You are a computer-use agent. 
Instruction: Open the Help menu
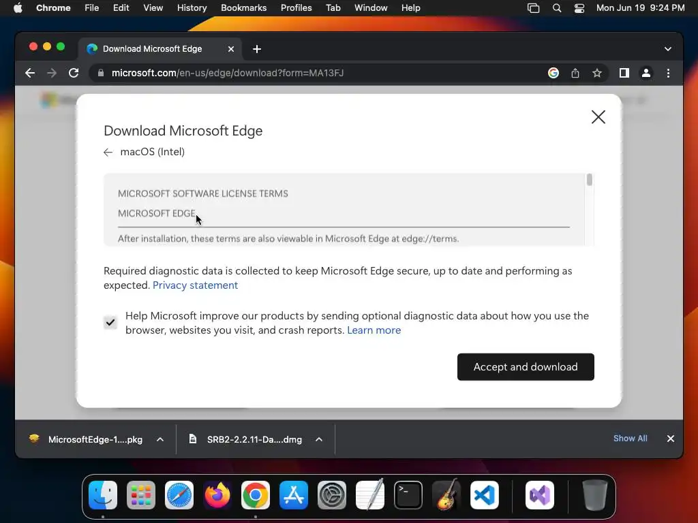[x=410, y=8]
